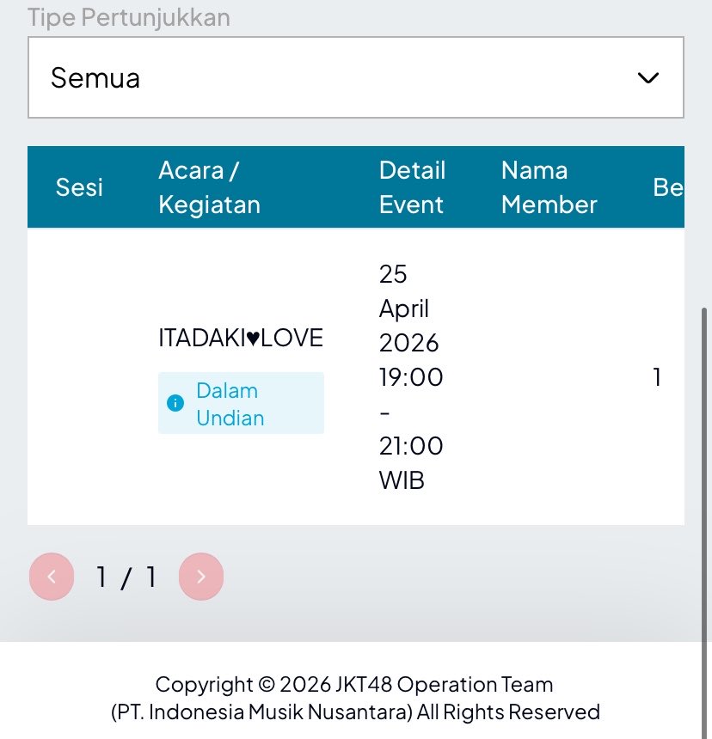Click the Acara / Kegiatan column header
The height and width of the screenshot is (739, 712).
coord(209,187)
